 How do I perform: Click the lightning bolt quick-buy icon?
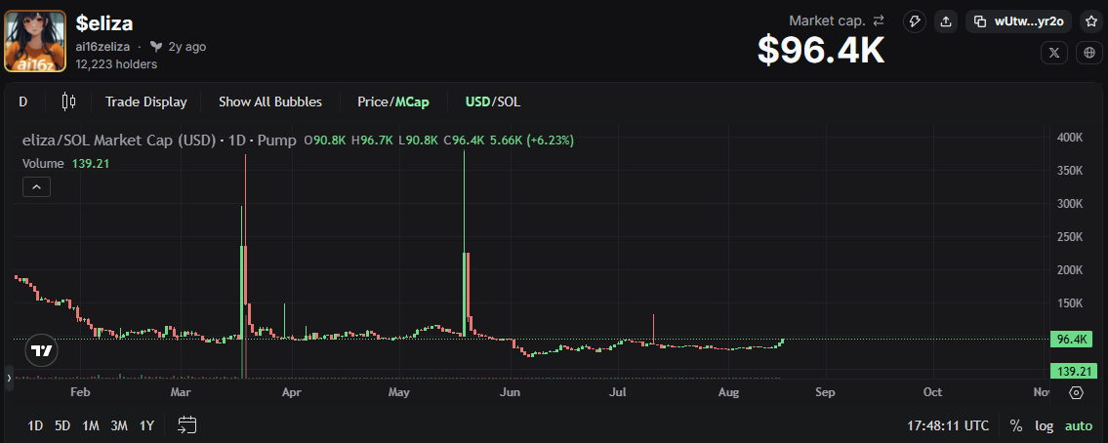915,21
